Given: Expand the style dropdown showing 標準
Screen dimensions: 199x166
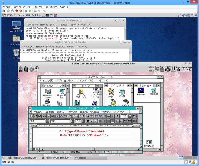Looking at the screenshot, I should (48, 121).
